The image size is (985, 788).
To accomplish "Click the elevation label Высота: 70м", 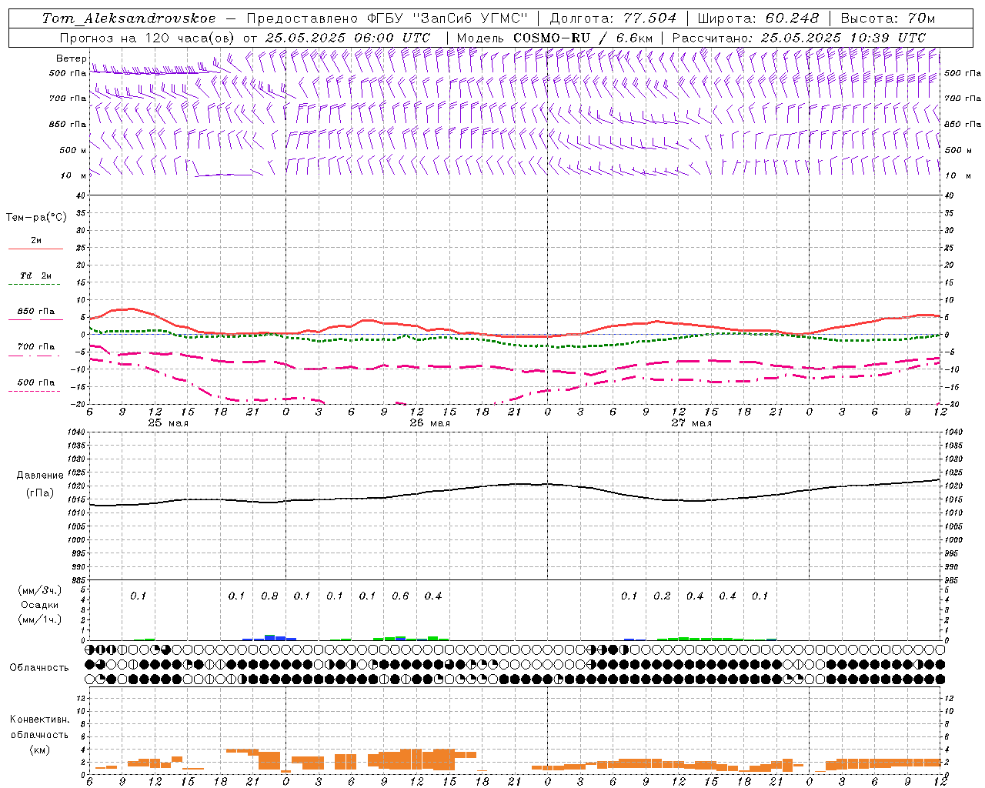I will (x=888, y=18).
